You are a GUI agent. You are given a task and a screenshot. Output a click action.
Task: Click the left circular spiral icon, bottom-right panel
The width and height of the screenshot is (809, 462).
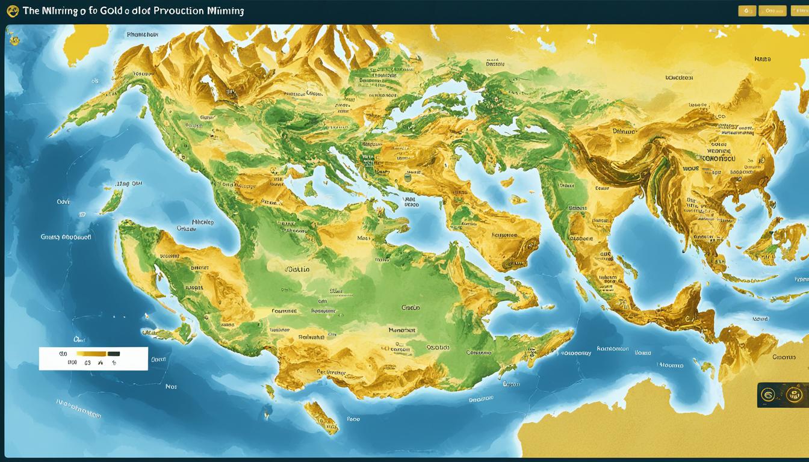(x=768, y=395)
